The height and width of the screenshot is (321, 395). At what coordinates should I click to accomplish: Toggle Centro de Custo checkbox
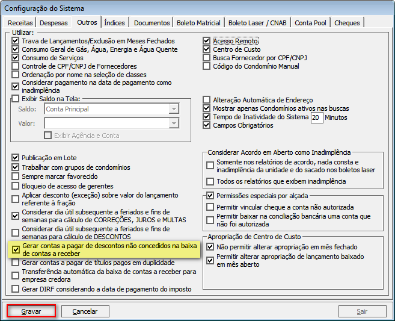tap(207, 49)
